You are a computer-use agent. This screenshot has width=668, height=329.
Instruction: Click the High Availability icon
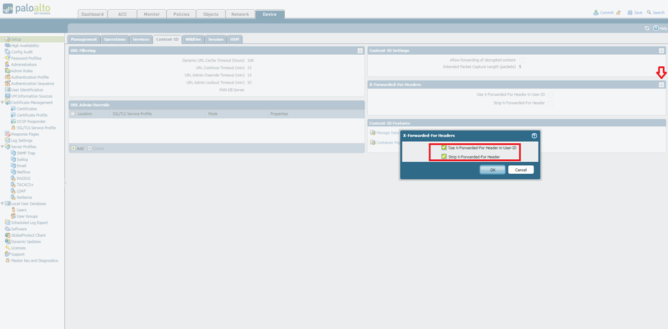(7, 45)
